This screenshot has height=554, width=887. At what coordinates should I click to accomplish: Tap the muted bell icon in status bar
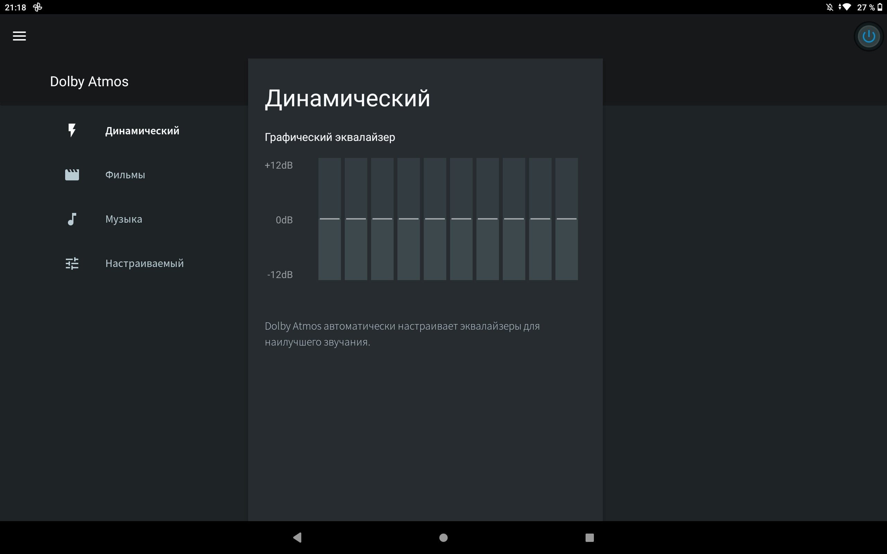pyautogui.click(x=830, y=7)
